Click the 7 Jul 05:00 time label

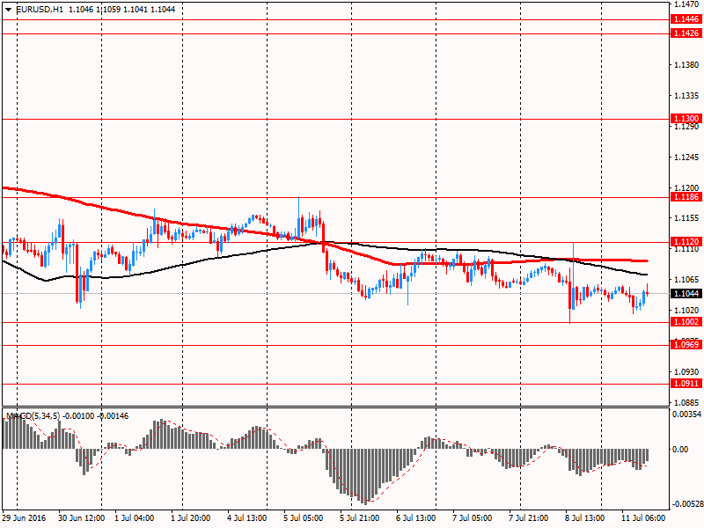(x=473, y=518)
